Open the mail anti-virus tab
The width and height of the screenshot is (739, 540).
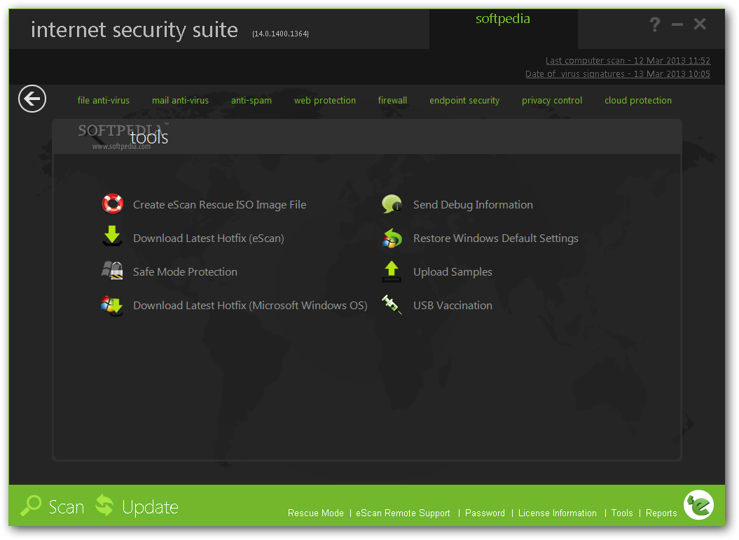click(180, 100)
